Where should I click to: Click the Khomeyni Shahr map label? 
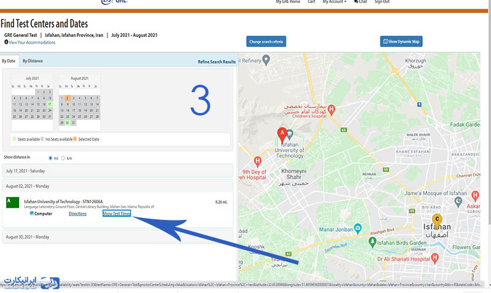pos(294,174)
